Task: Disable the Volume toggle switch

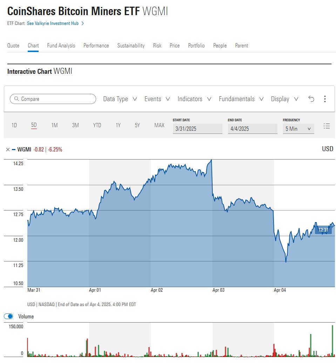Action: coord(8,316)
